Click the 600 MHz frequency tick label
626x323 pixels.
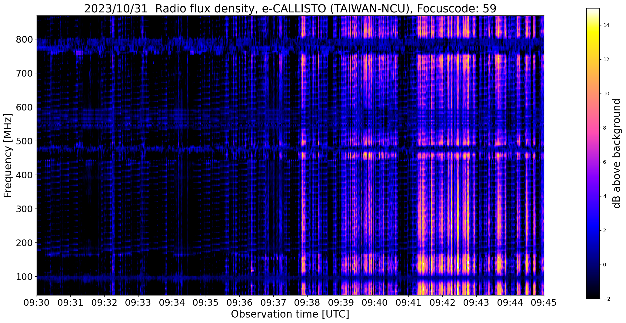[24, 107]
